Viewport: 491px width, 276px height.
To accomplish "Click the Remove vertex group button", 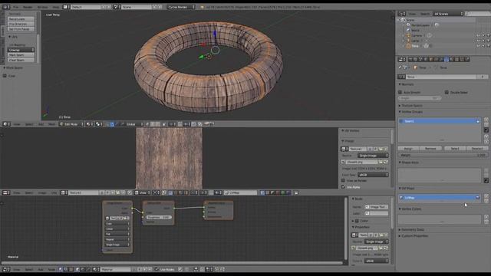I will pyautogui.click(x=430, y=148).
